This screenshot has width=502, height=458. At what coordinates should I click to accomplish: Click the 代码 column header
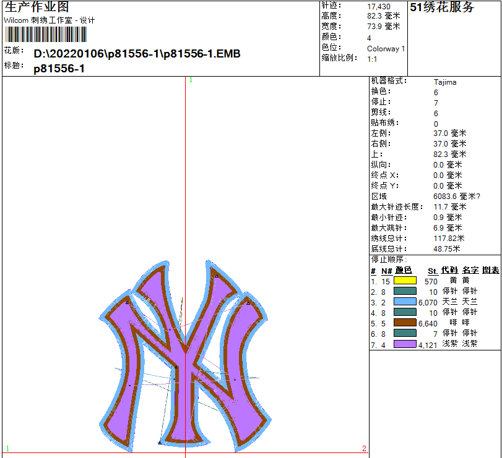449,270
